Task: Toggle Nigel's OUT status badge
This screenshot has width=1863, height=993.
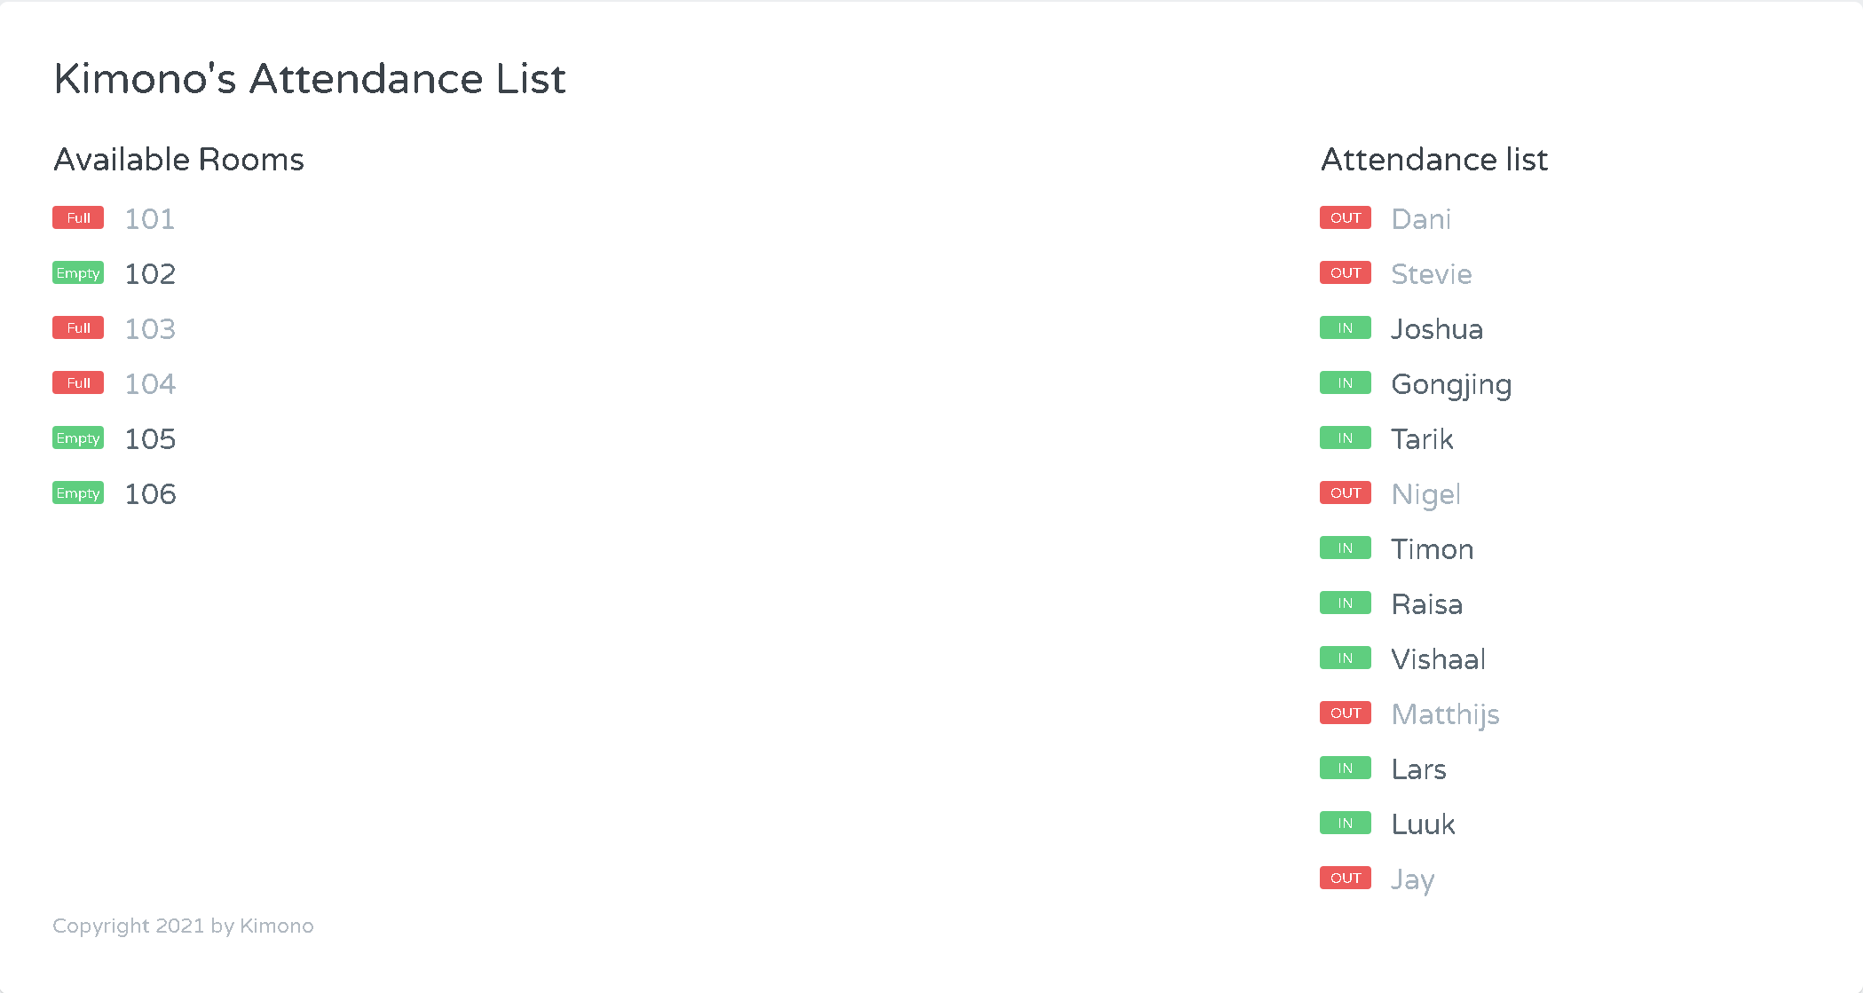Action: [1345, 493]
